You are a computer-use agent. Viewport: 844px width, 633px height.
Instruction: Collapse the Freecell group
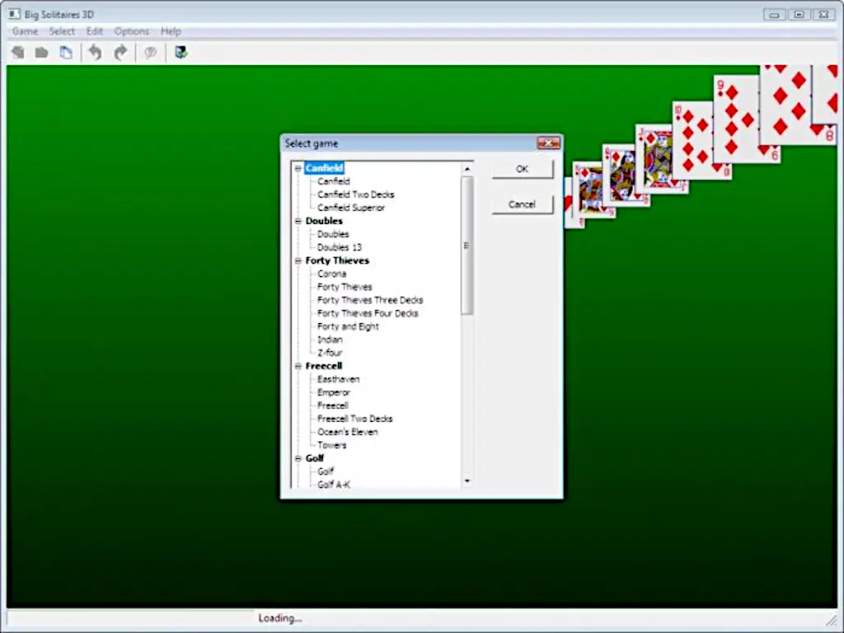coord(298,366)
